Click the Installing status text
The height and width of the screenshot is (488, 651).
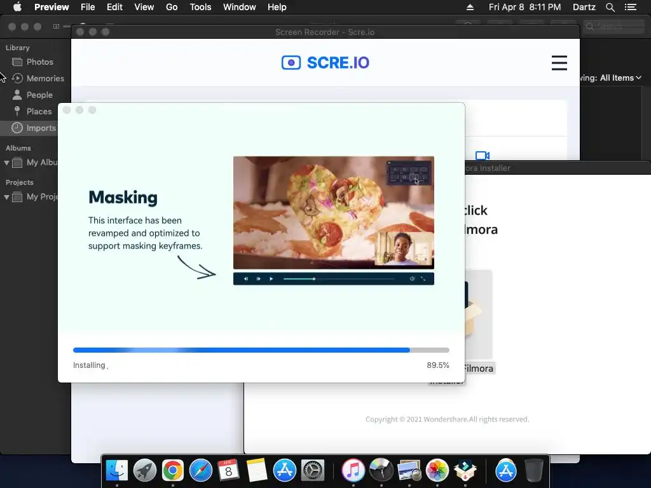(89, 365)
